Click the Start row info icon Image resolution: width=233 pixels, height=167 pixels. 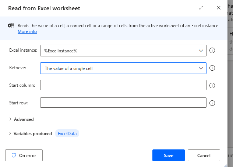point(212,103)
